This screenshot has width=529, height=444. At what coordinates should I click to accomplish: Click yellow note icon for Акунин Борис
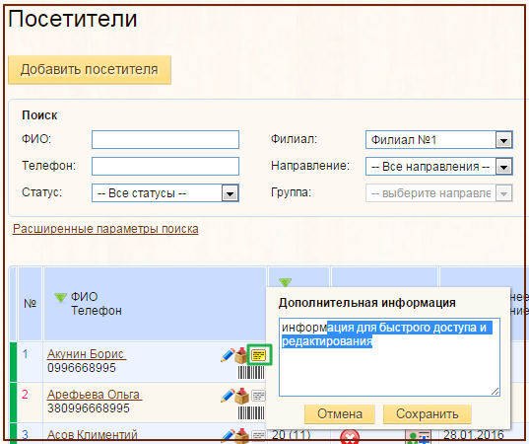pyautogui.click(x=259, y=355)
